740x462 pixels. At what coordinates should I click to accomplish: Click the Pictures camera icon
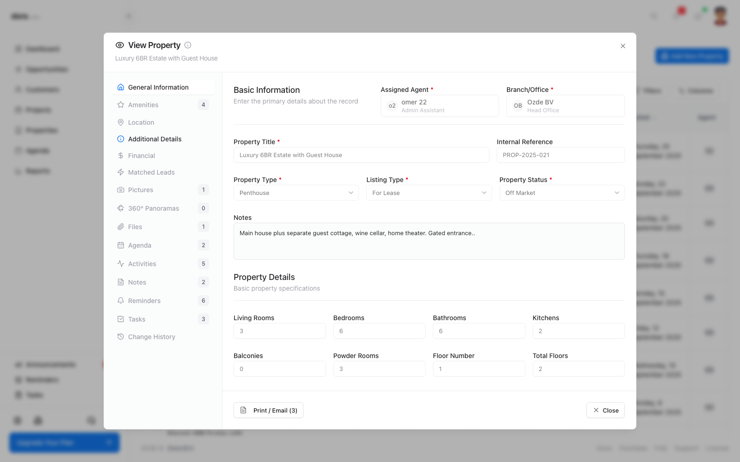(121, 190)
